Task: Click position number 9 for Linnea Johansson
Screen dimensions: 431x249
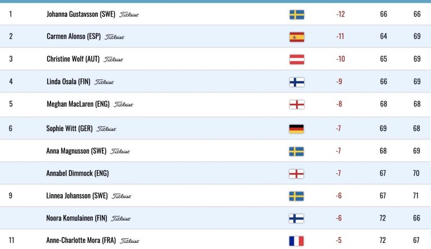Action: click(x=11, y=195)
